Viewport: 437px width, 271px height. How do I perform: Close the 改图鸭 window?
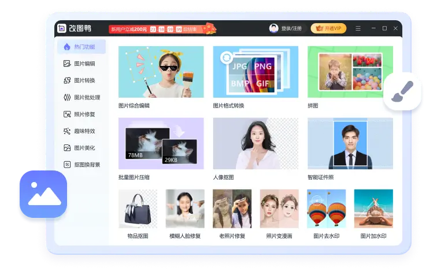coord(395,28)
